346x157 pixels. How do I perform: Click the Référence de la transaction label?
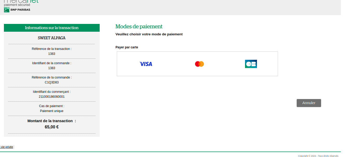52,49
